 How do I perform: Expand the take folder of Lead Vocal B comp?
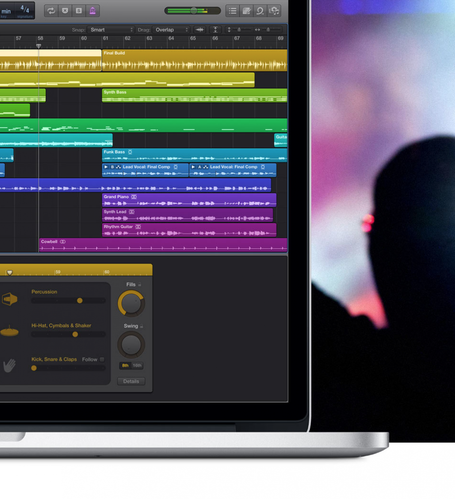coord(106,167)
